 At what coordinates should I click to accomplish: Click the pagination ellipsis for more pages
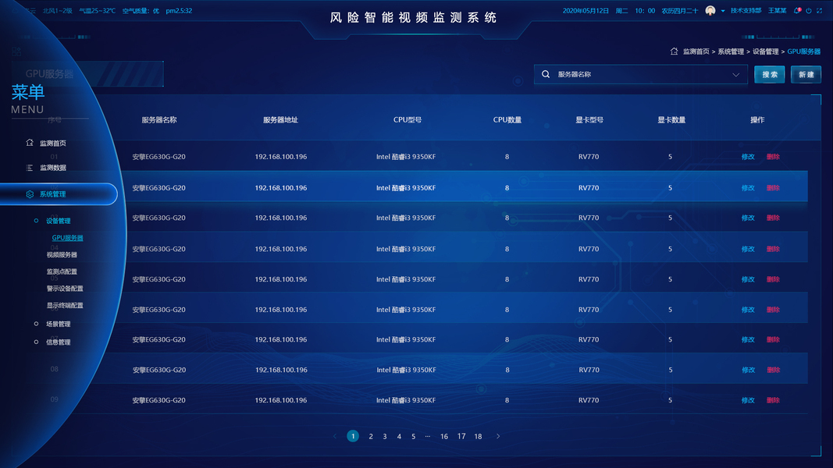[428, 436]
